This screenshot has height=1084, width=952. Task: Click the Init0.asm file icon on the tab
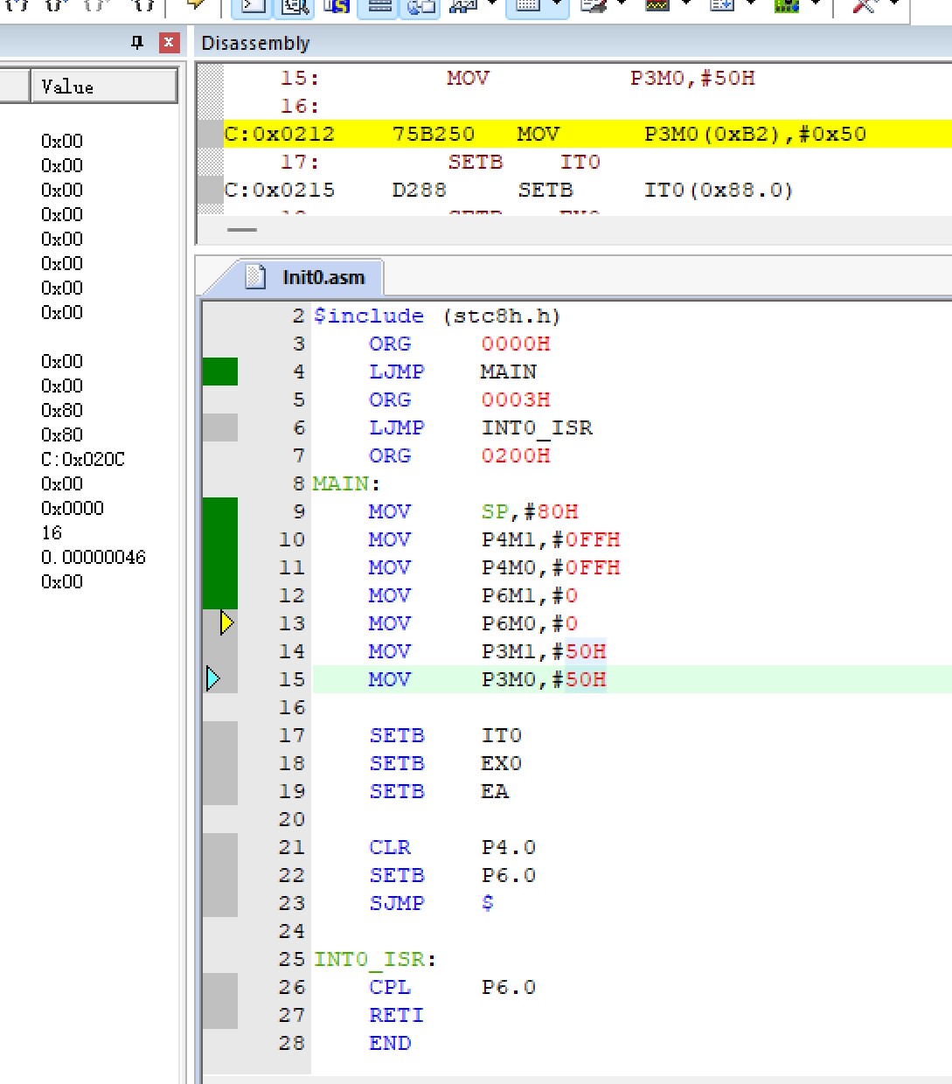tap(255, 277)
